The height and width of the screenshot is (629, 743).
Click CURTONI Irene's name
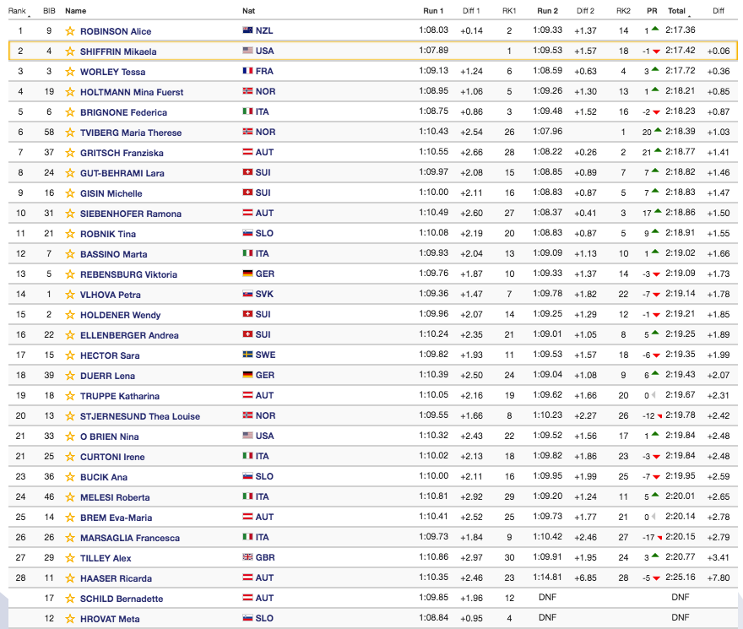click(x=112, y=457)
